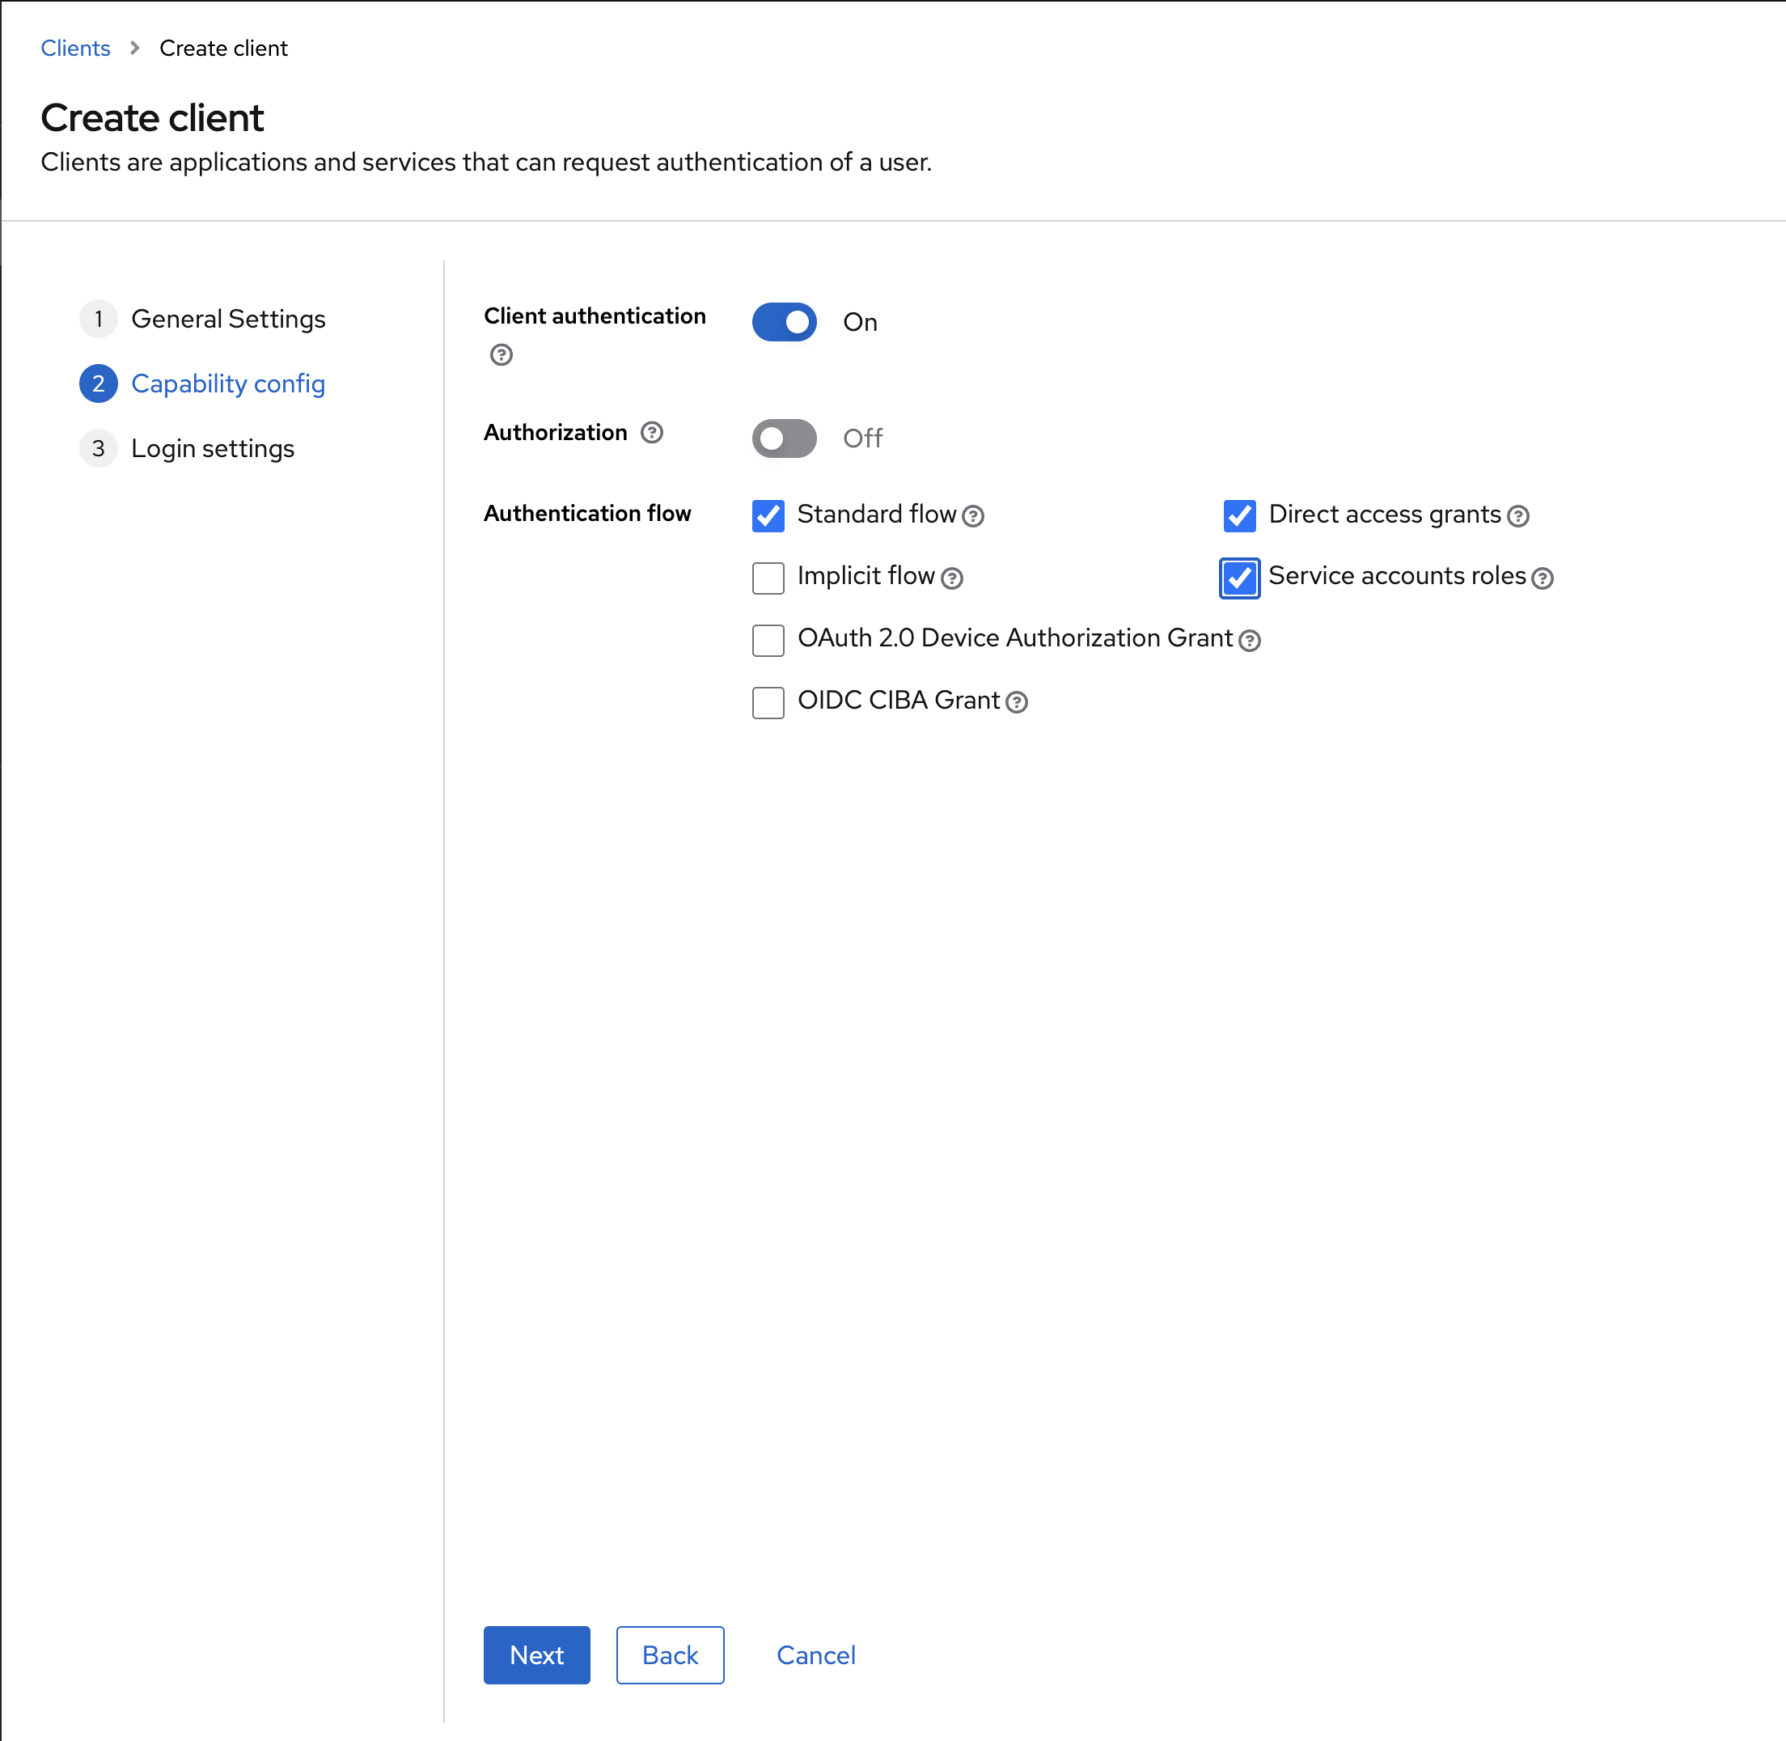Enable the Implicit flow checkbox
The image size is (1786, 1741).
point(768,578)
